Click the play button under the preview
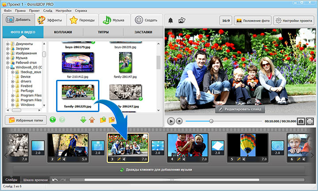 (171, 120)
